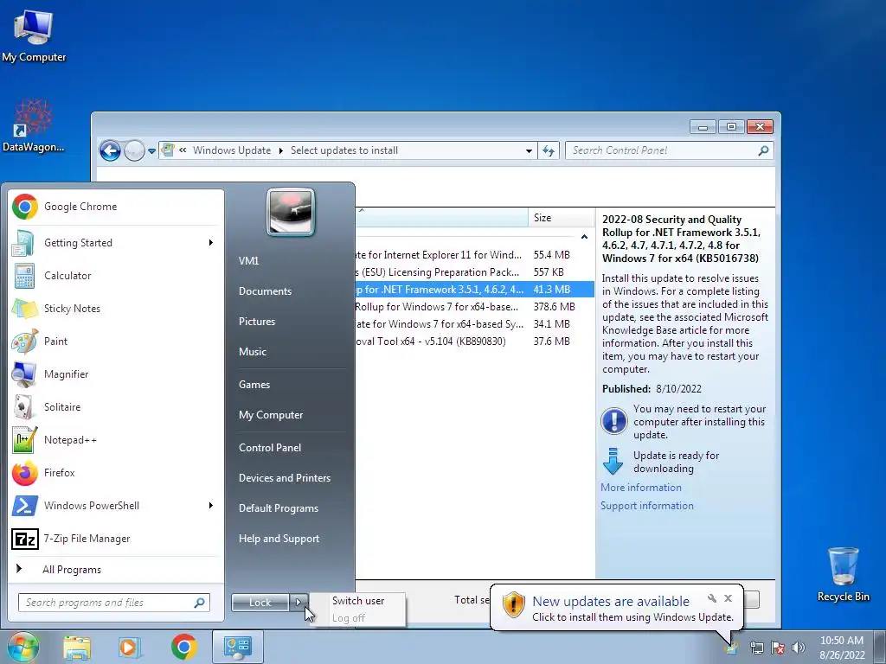886x664 pixels.
Task: Open Sticky Notes in the Start menu
Action: 116,309
